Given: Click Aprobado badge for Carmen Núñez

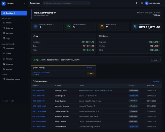Looking at the screenshot, I should point(134,127).
